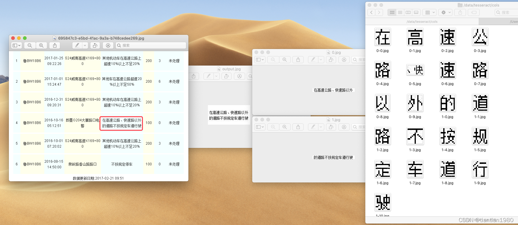The image size is (518, 225).
Task: Select highlight pen in 0.jpg window
Action: coord(313,60)
